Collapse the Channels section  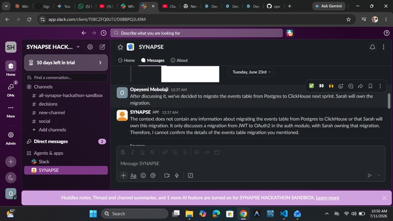tap(43, 86)
